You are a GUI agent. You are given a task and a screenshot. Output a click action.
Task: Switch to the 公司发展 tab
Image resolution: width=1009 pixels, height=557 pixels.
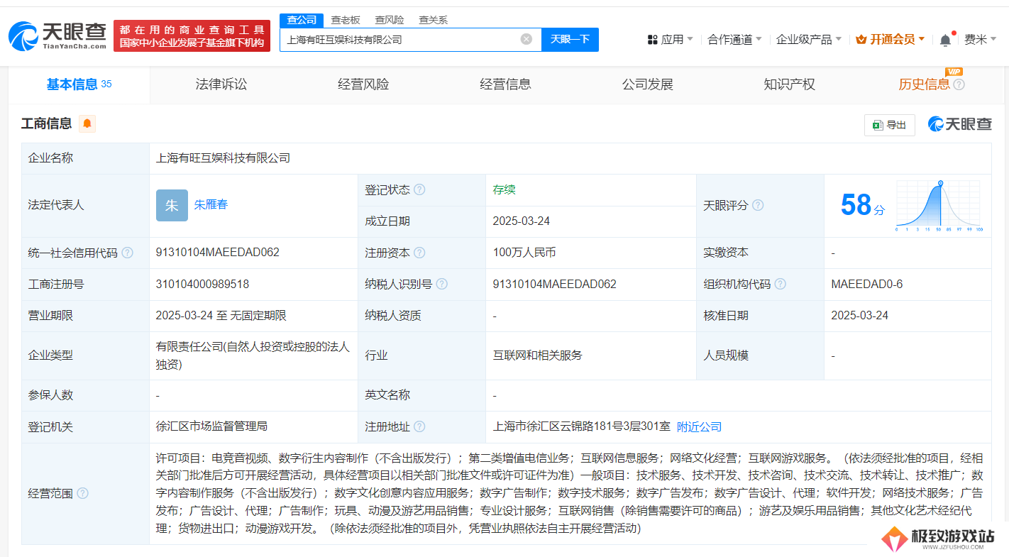(647, 84)
